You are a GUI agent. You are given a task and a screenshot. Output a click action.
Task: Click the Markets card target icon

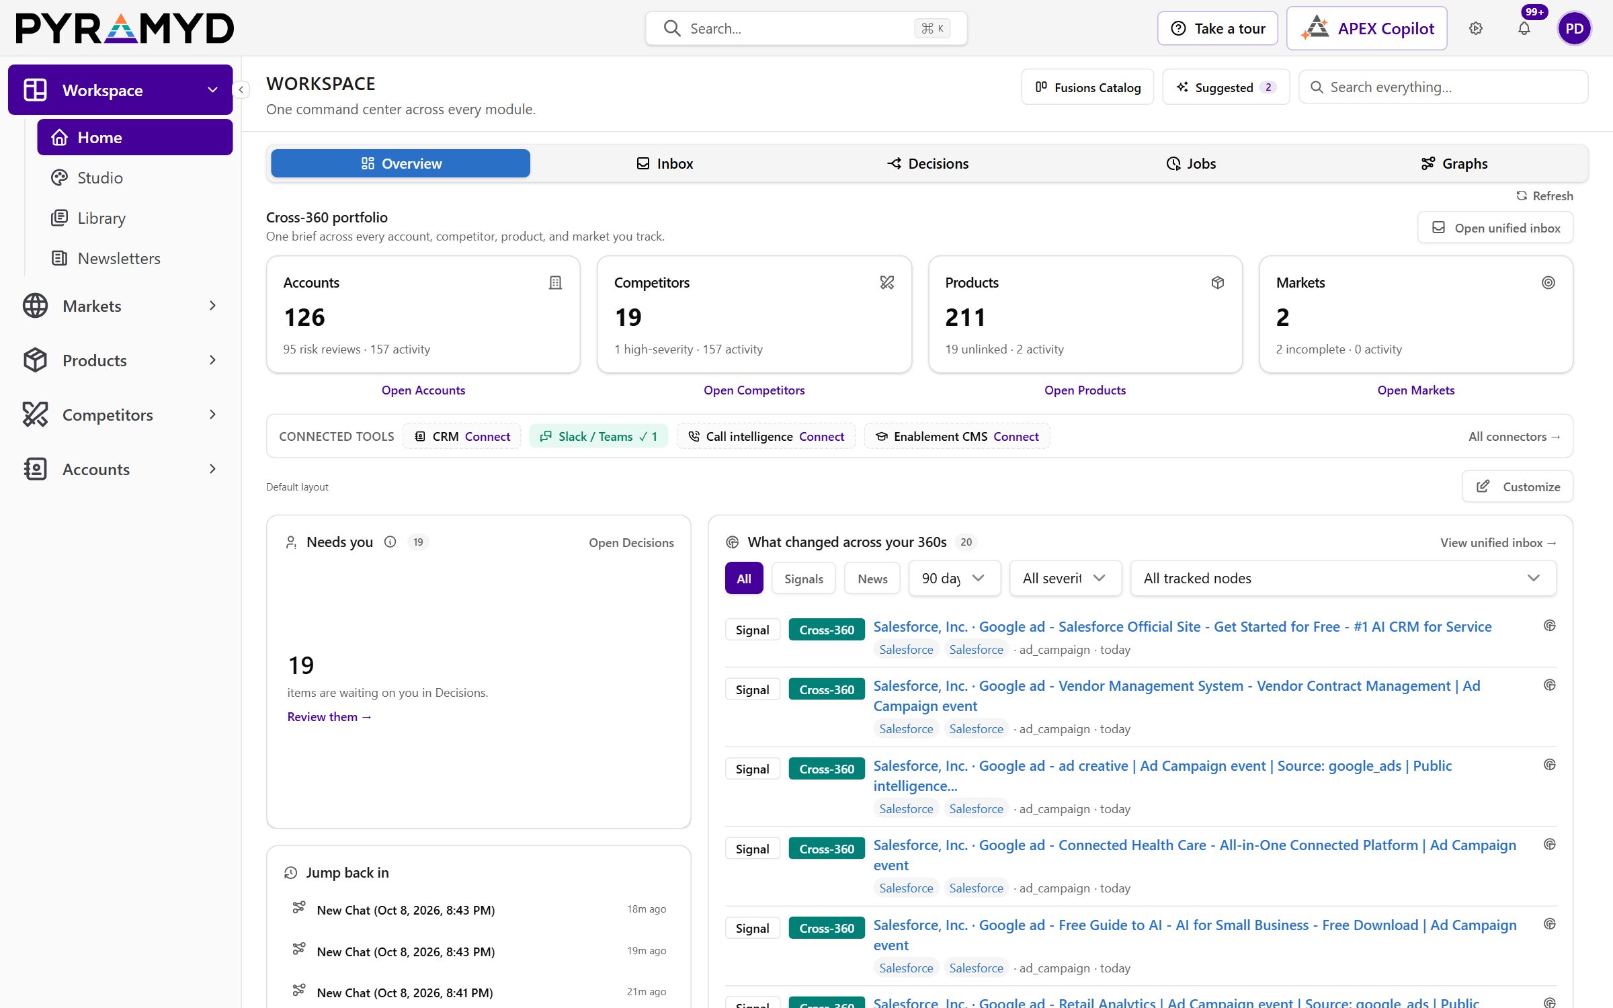coord(1548,283)
